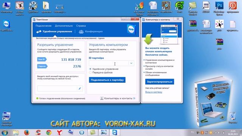
Task: Click the green connection status indicator
Action: 37,98
